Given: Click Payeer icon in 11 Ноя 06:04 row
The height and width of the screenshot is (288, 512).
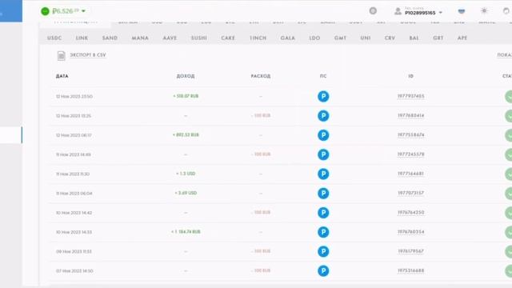Looking at the screenshot, I should point(323,194).
